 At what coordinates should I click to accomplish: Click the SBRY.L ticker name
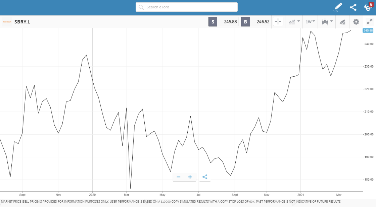point(22,22)
